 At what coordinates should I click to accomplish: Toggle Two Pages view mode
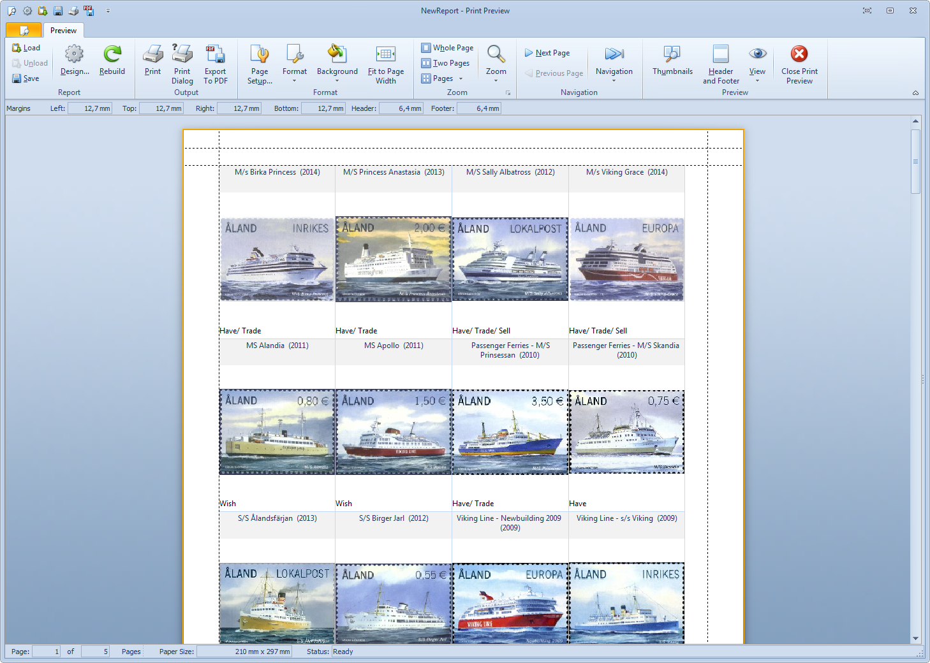[x=445, y=63]
